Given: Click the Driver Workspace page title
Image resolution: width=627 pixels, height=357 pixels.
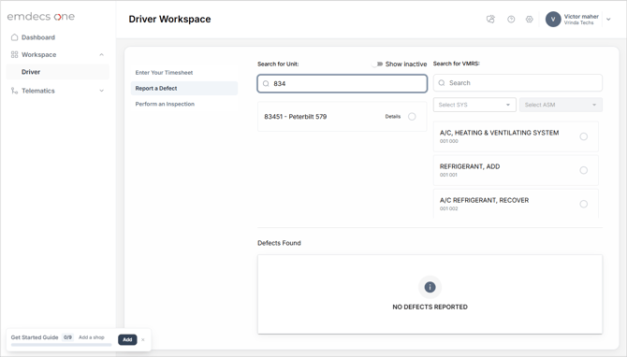Looking at the screenshot, I should tap(169, 20).
